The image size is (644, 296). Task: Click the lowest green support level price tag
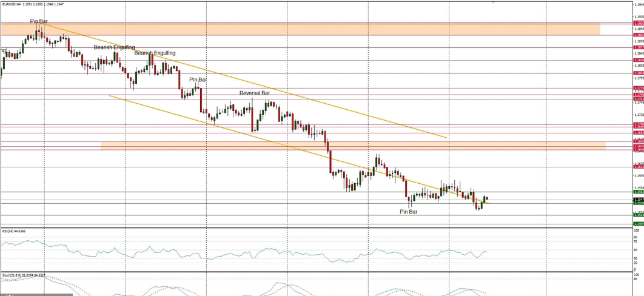pyautogui.click(x=638, y=224)
